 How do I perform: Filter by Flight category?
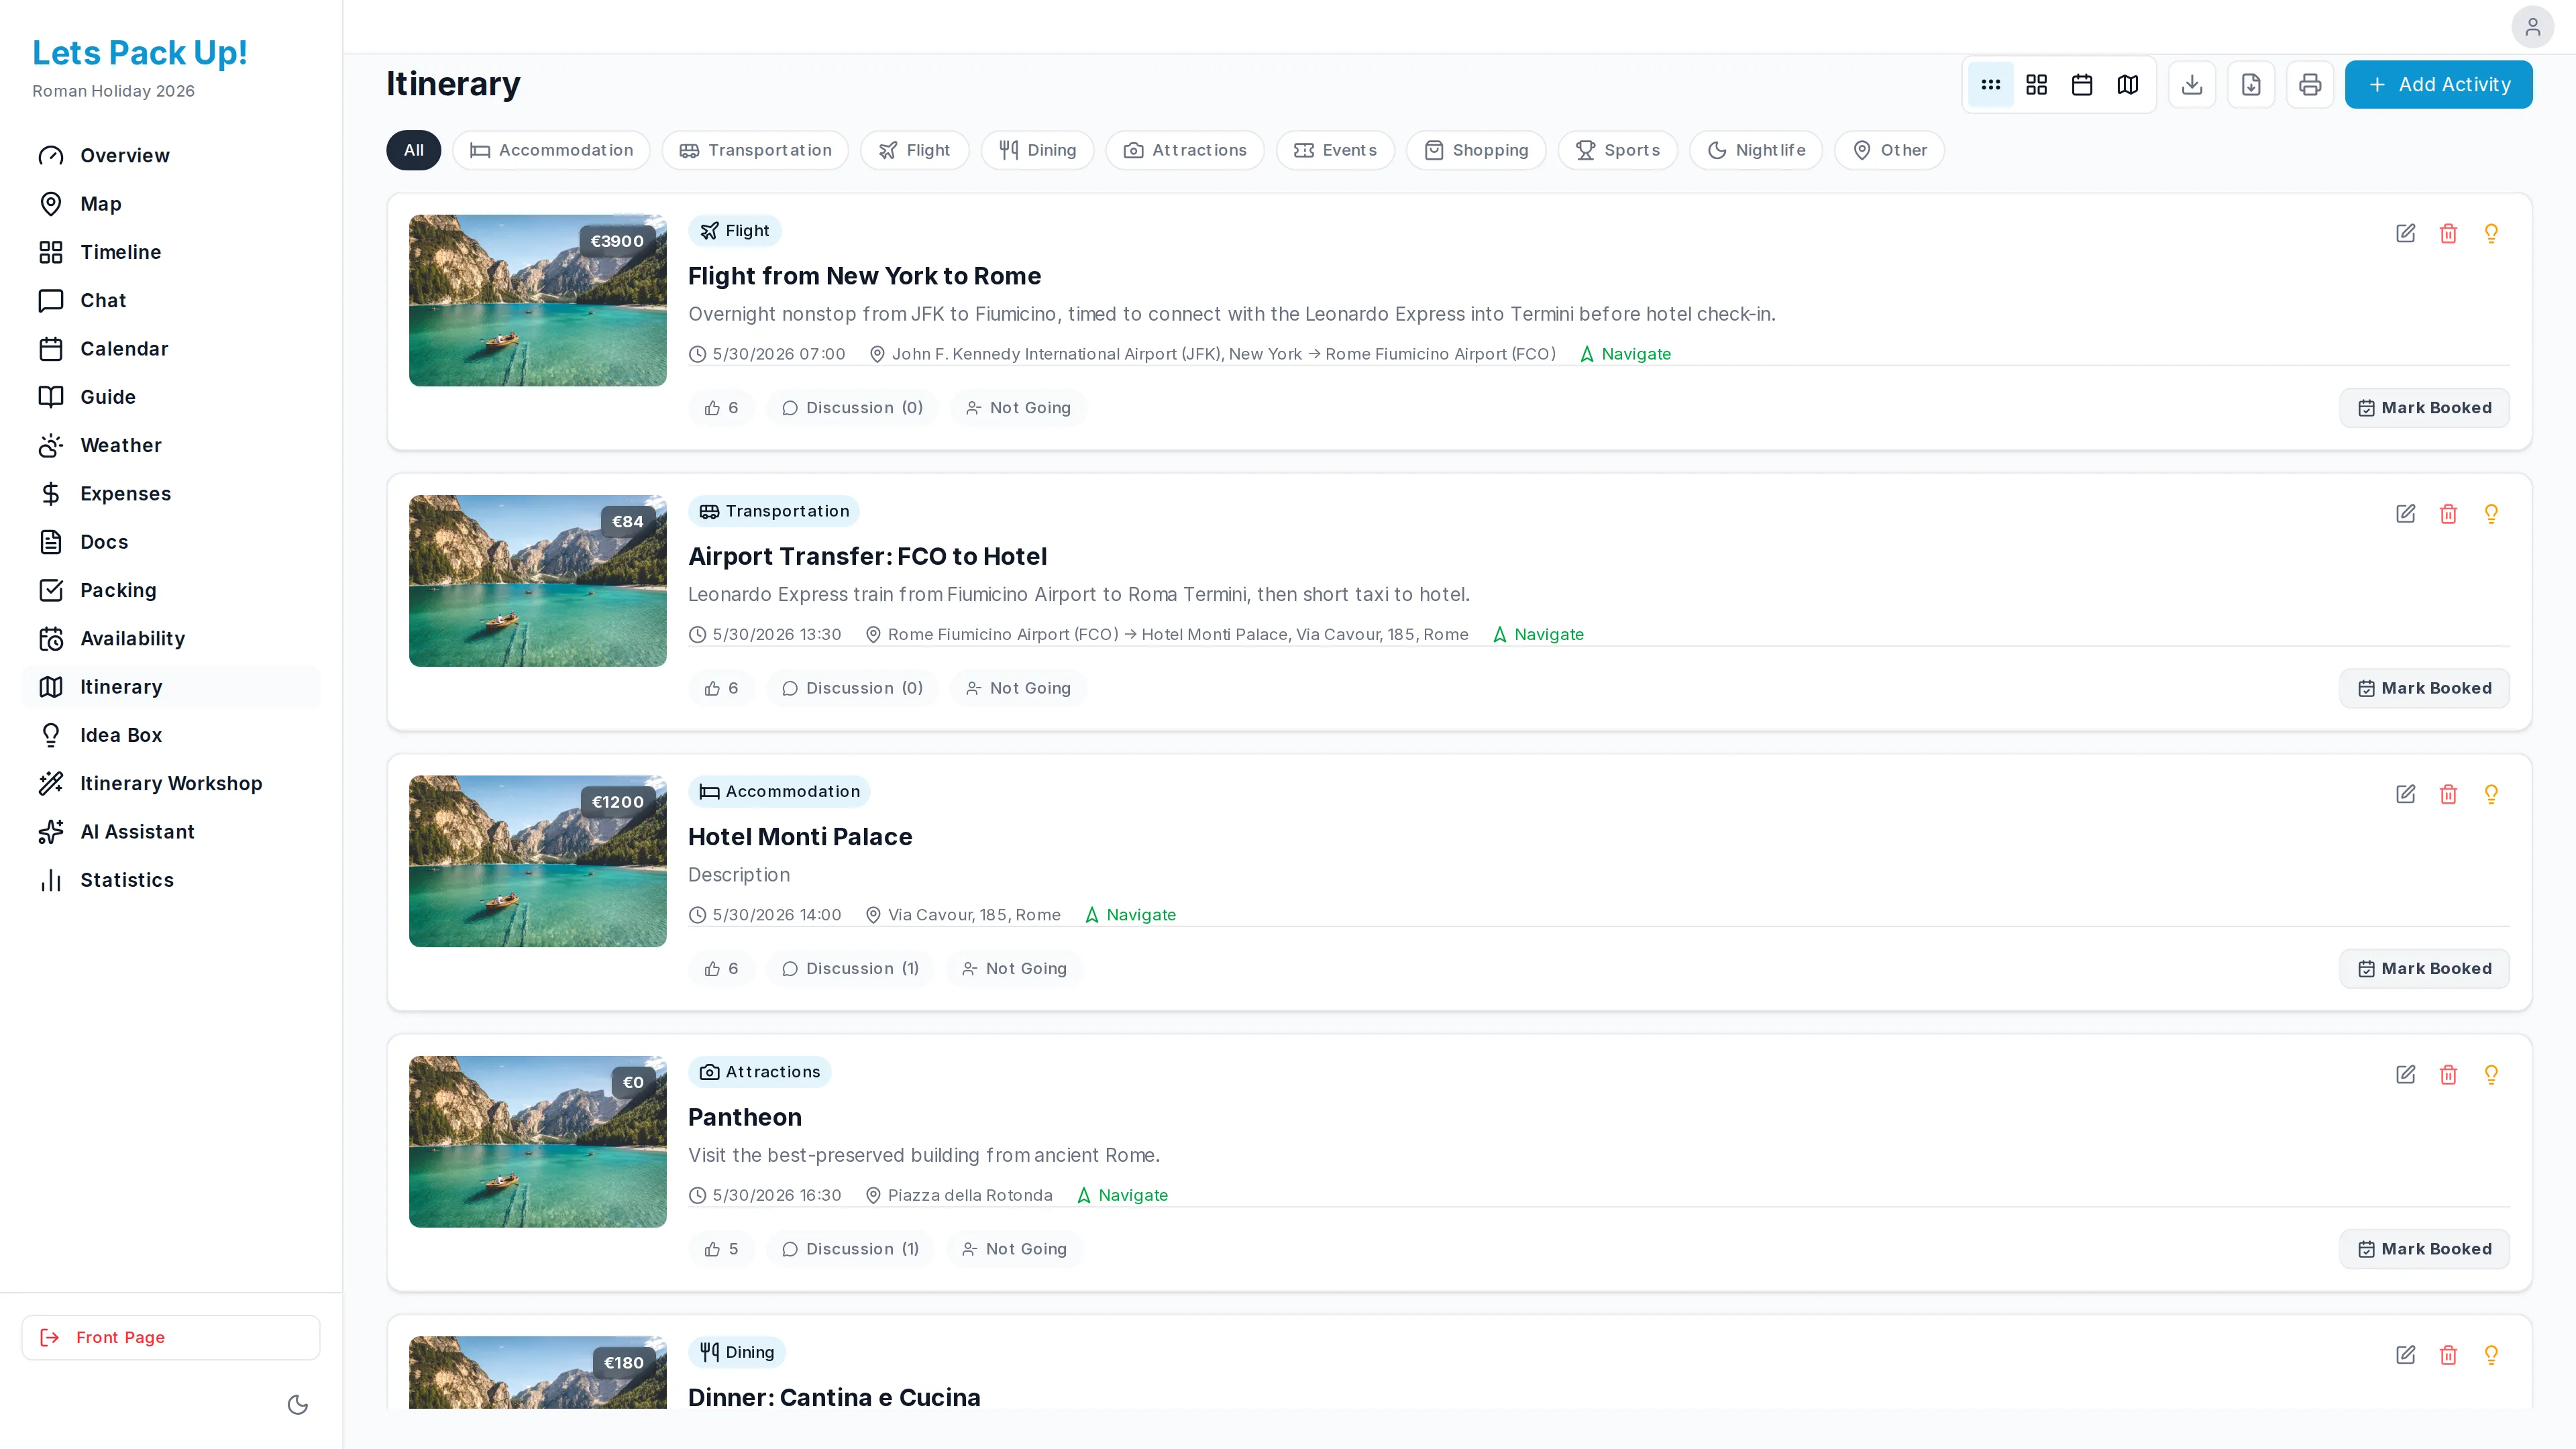coord(914,150)
